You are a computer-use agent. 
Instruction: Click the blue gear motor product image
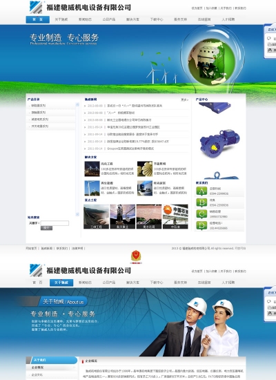point(219,144)
